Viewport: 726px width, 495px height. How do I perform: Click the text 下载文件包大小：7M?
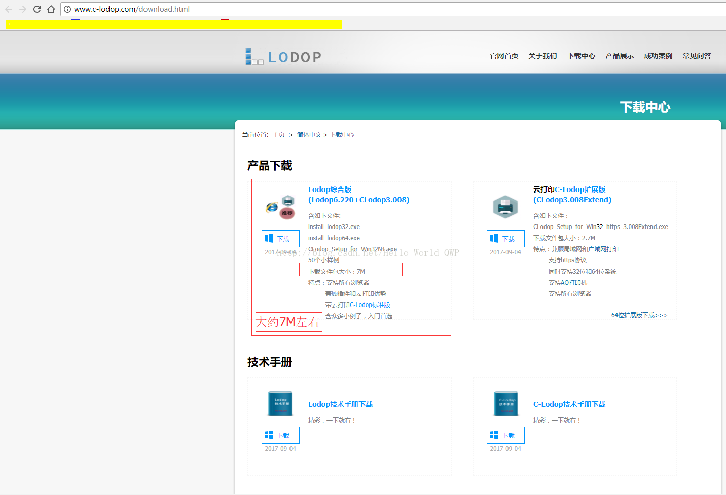pyautogui.click(x=337, y=272)
